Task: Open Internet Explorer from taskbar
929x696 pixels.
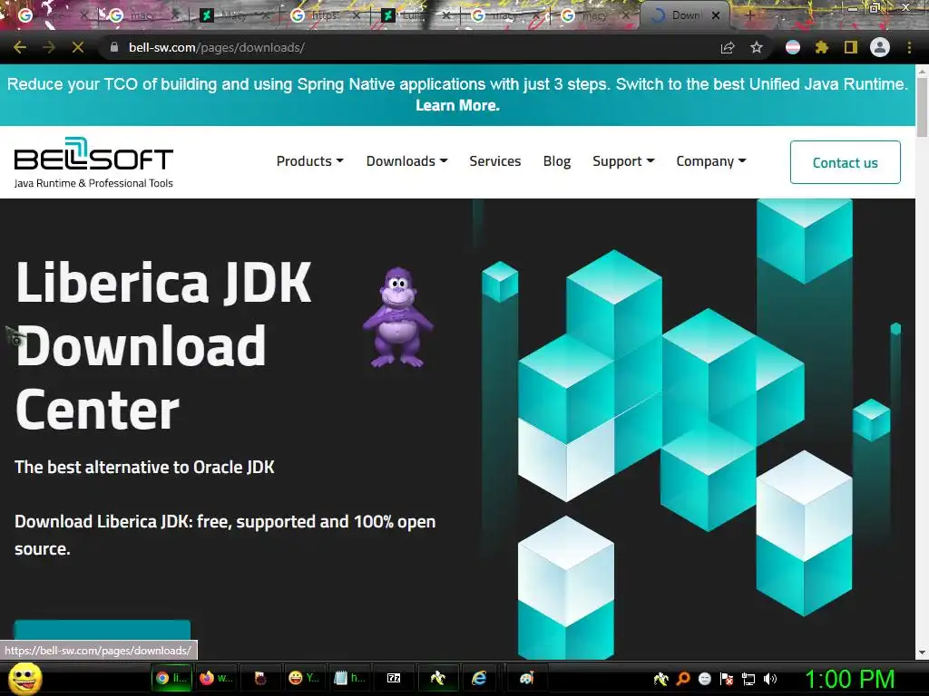Action: tap(479, 678)
